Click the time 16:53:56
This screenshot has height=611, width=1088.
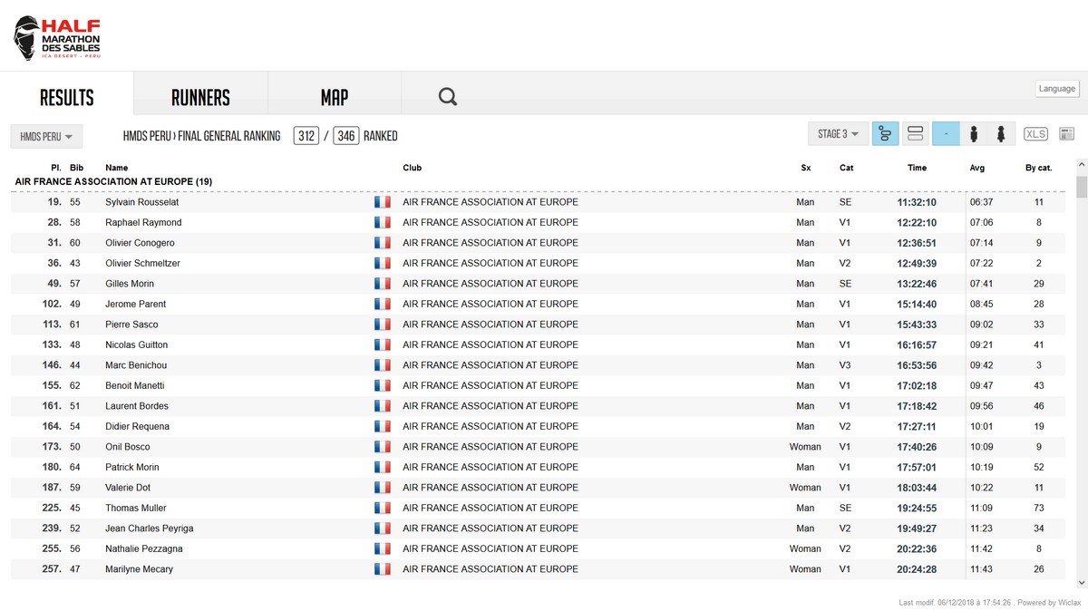pyautogui.click(x=917, y=365)
